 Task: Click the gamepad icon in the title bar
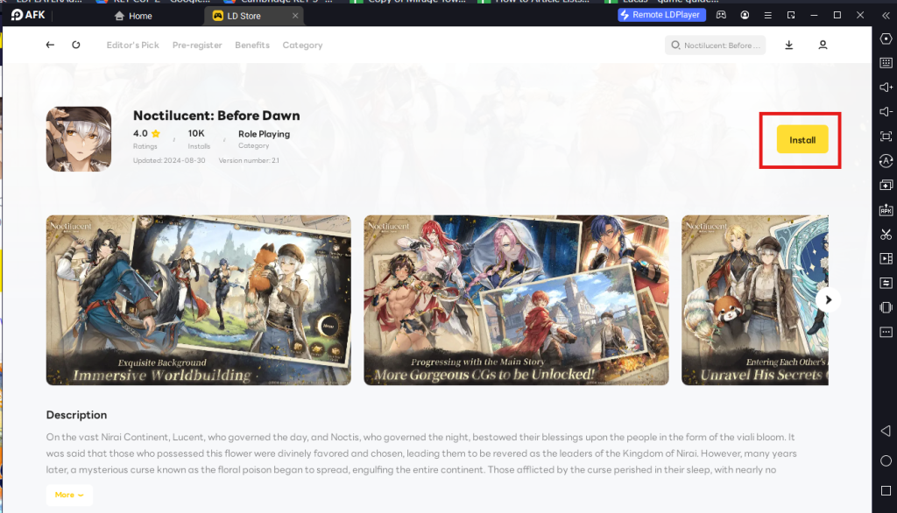point(721,15)
